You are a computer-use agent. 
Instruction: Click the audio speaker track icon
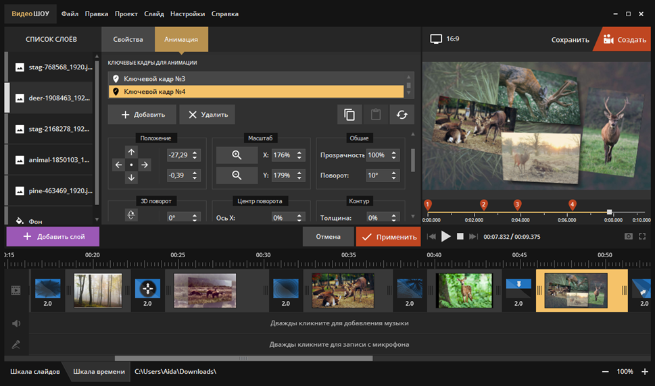click(x=16, y=323)
